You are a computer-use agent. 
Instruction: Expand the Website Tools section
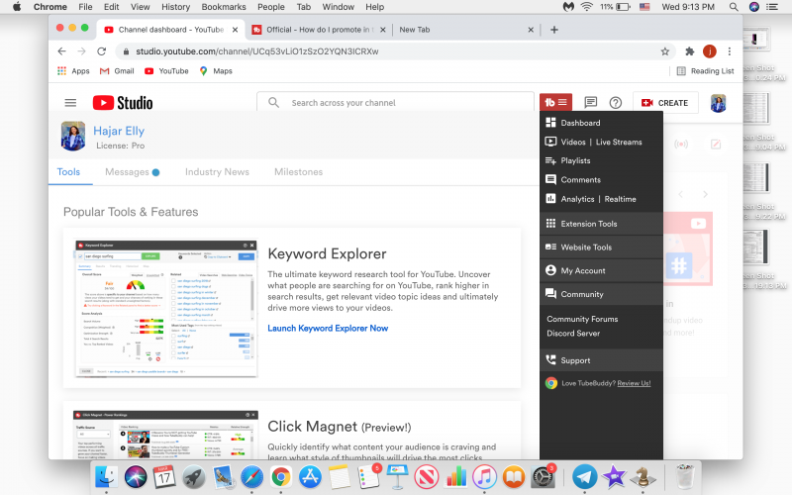[586, 247]
